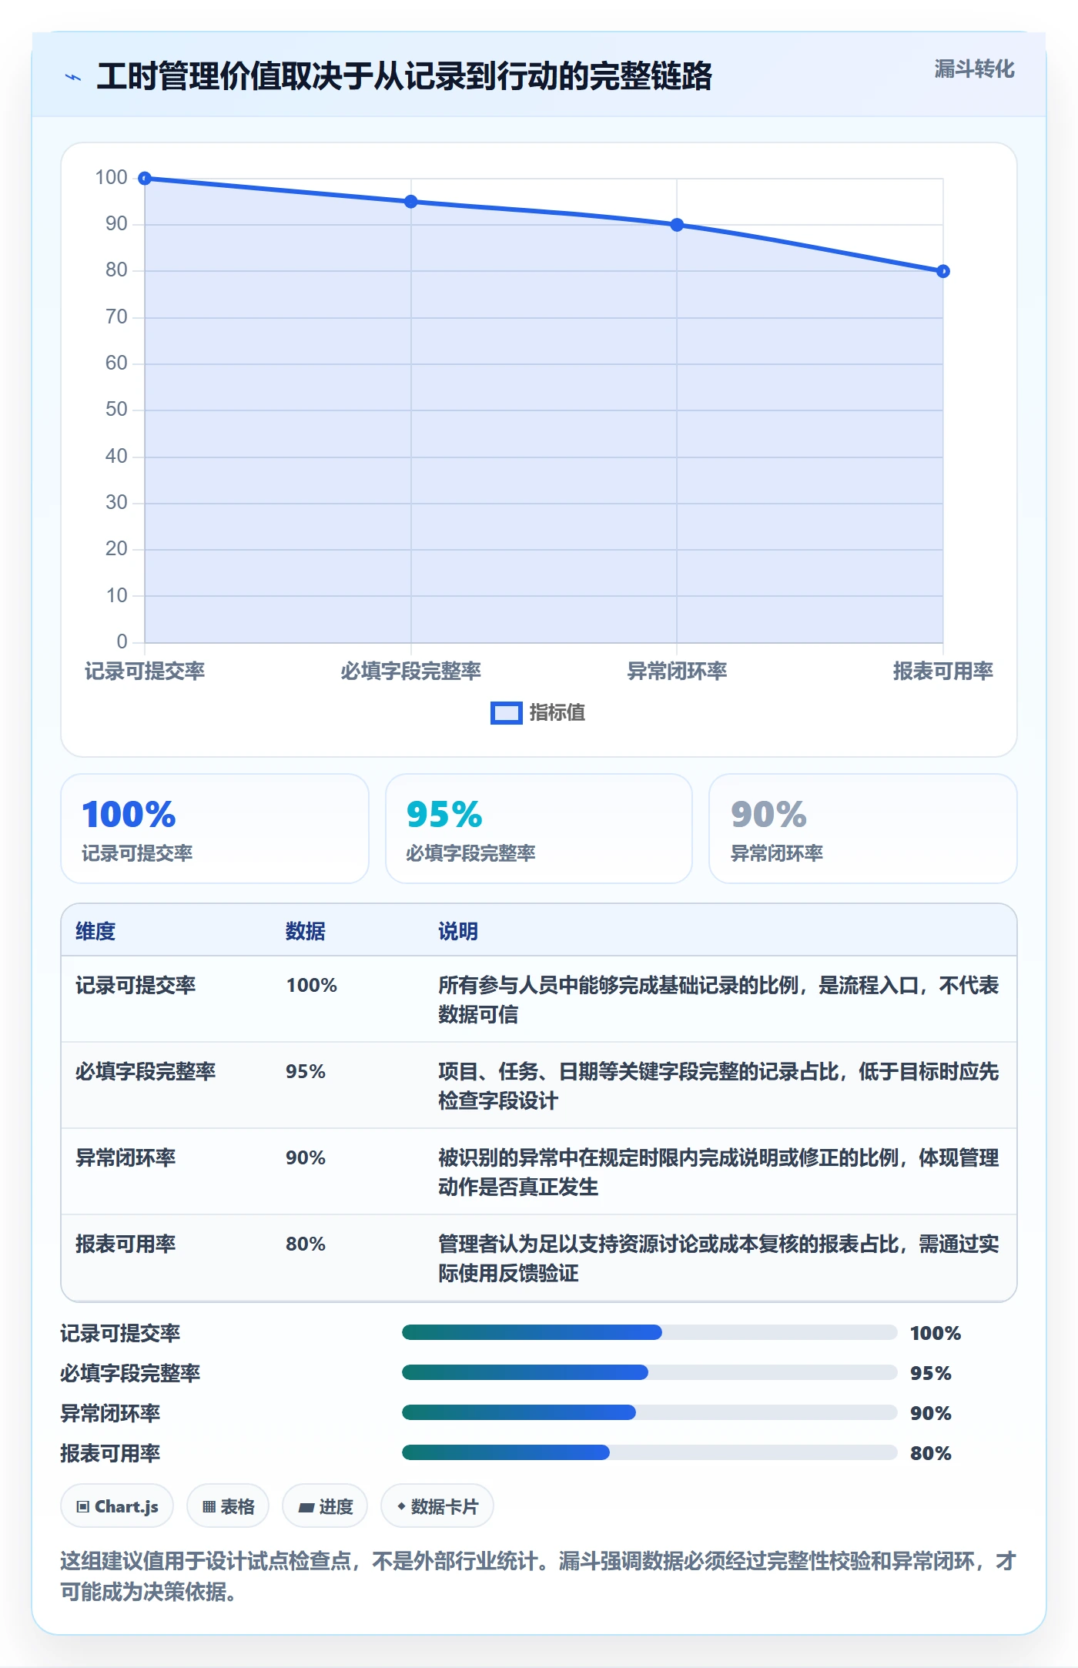Click the 必填字段完整率 progress bar

coord(650,1372)
